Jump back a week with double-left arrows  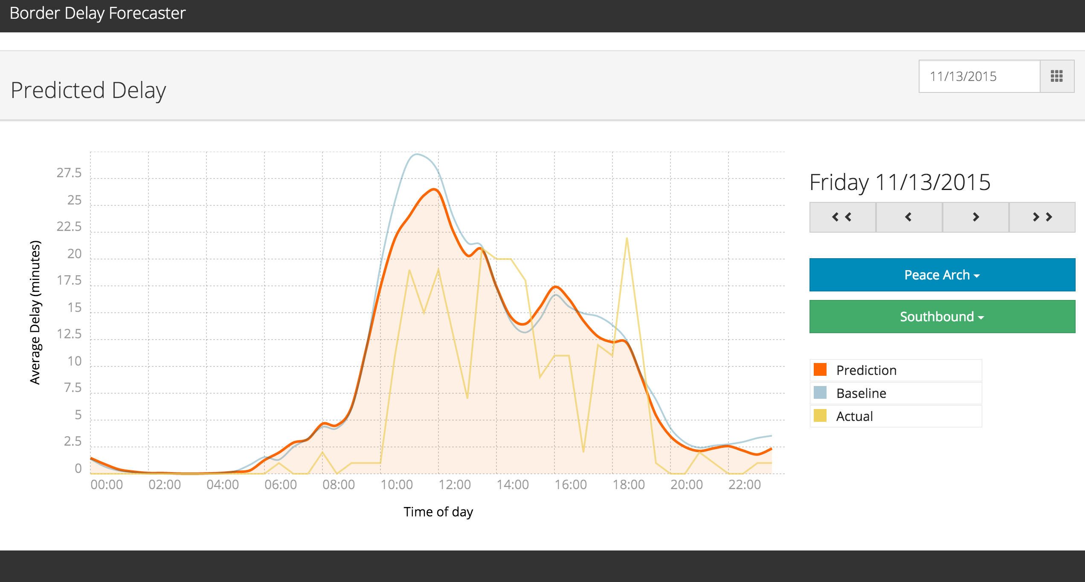842,217
